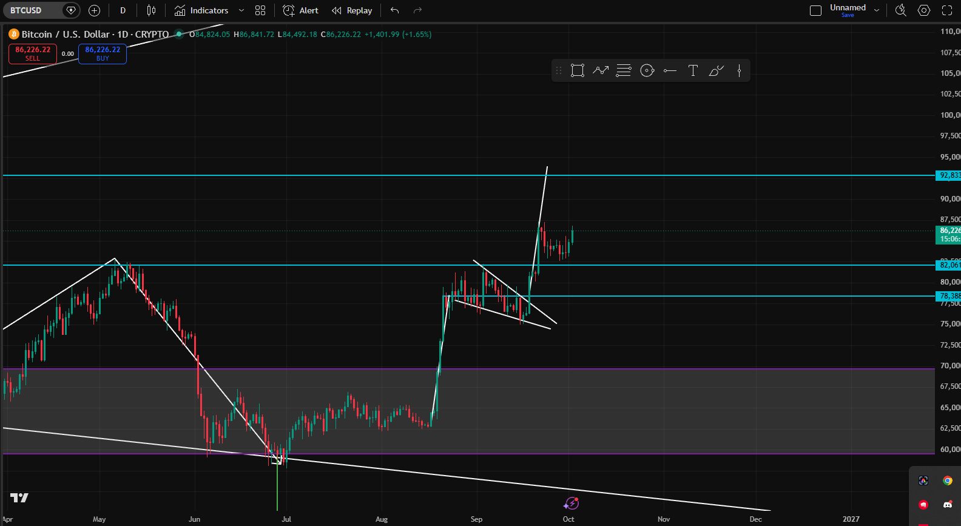Screen dimensions: 961x526
Task: Select the Text tool
Action: tap(693, 70)
